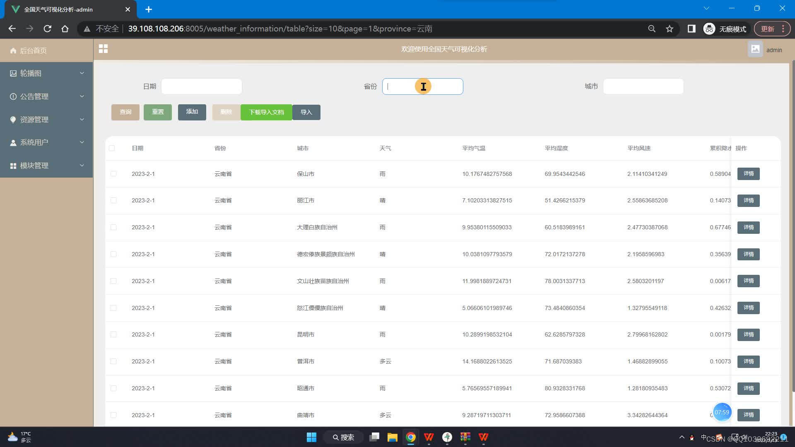Select the 全国天气可视化分析-admin browser tab

click(x=70, y=9)
